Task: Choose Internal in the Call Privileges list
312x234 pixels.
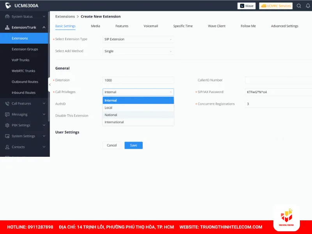Action: point(138,101)
